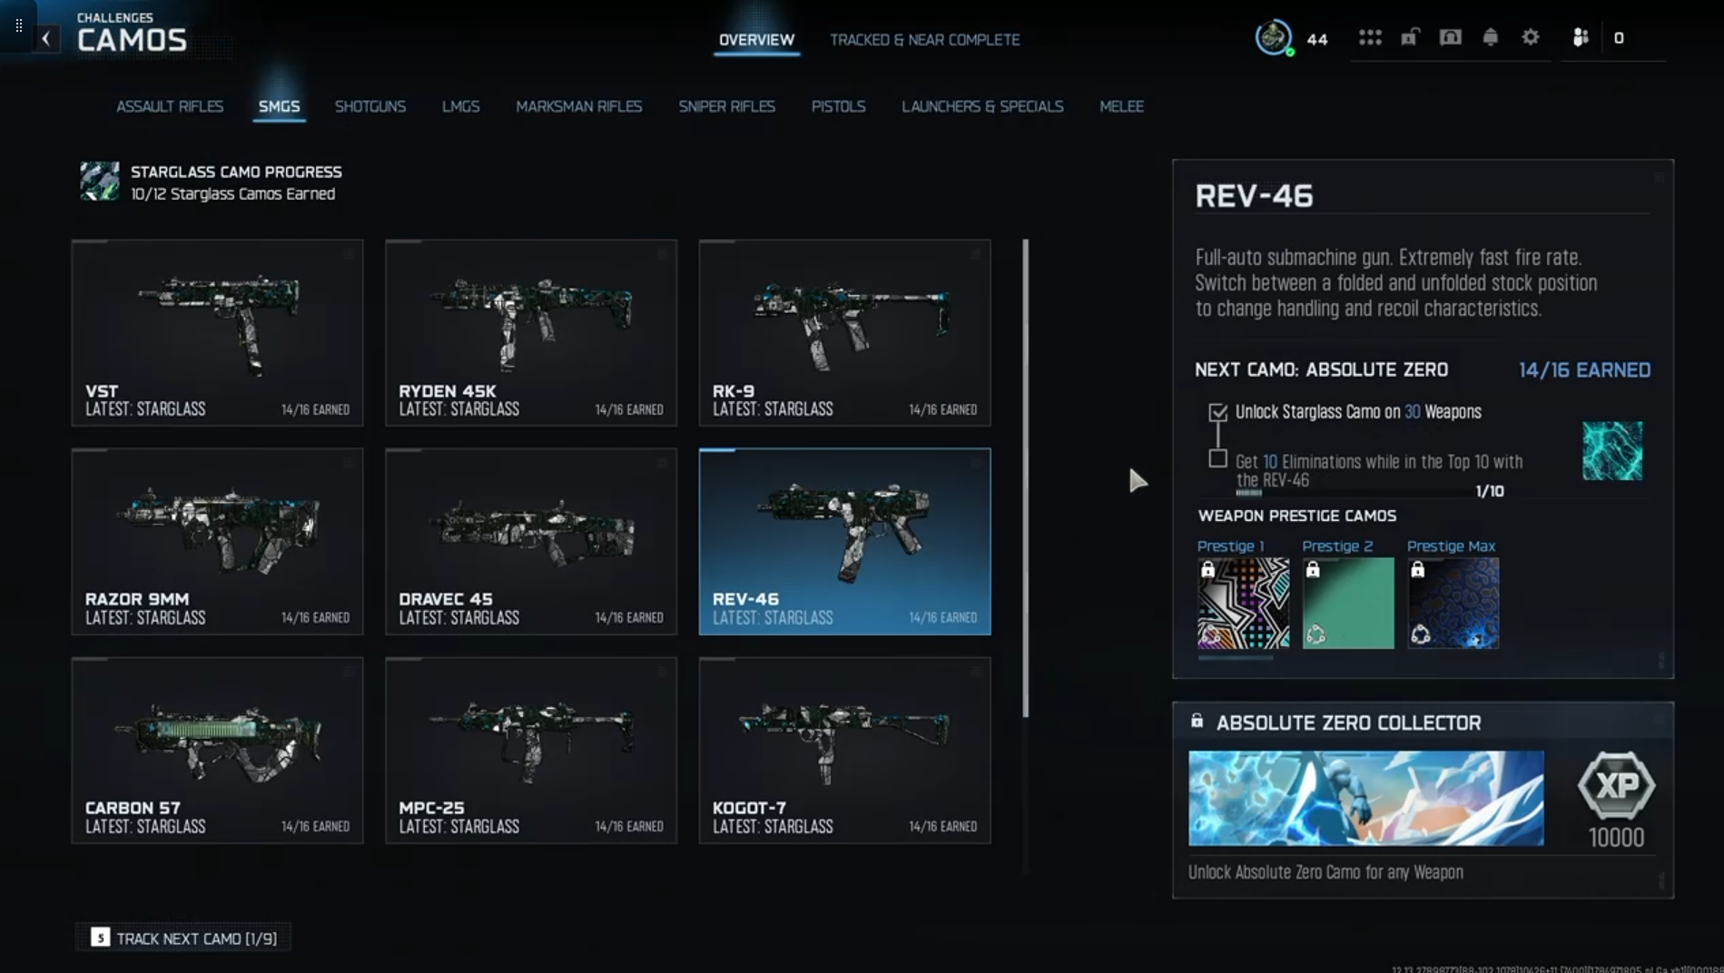1724x973 pixels.
Task: Open the camera icon in top bar
Action: pyautogui.click(x=1450, y=37)
